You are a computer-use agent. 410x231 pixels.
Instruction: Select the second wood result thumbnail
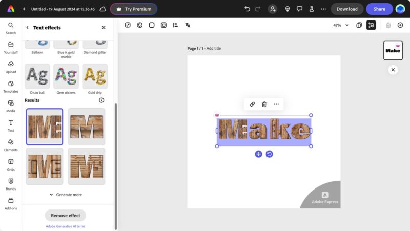coord(87,127)
